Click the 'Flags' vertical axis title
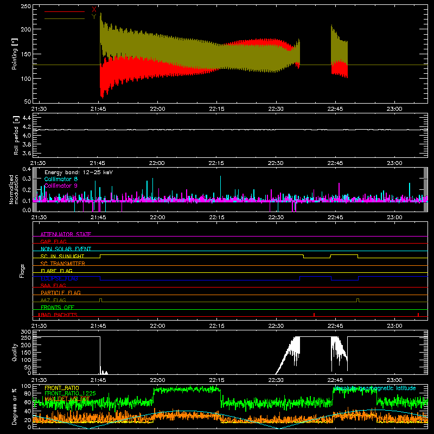Viewport: 434px width, 434px height. (22, 271)
